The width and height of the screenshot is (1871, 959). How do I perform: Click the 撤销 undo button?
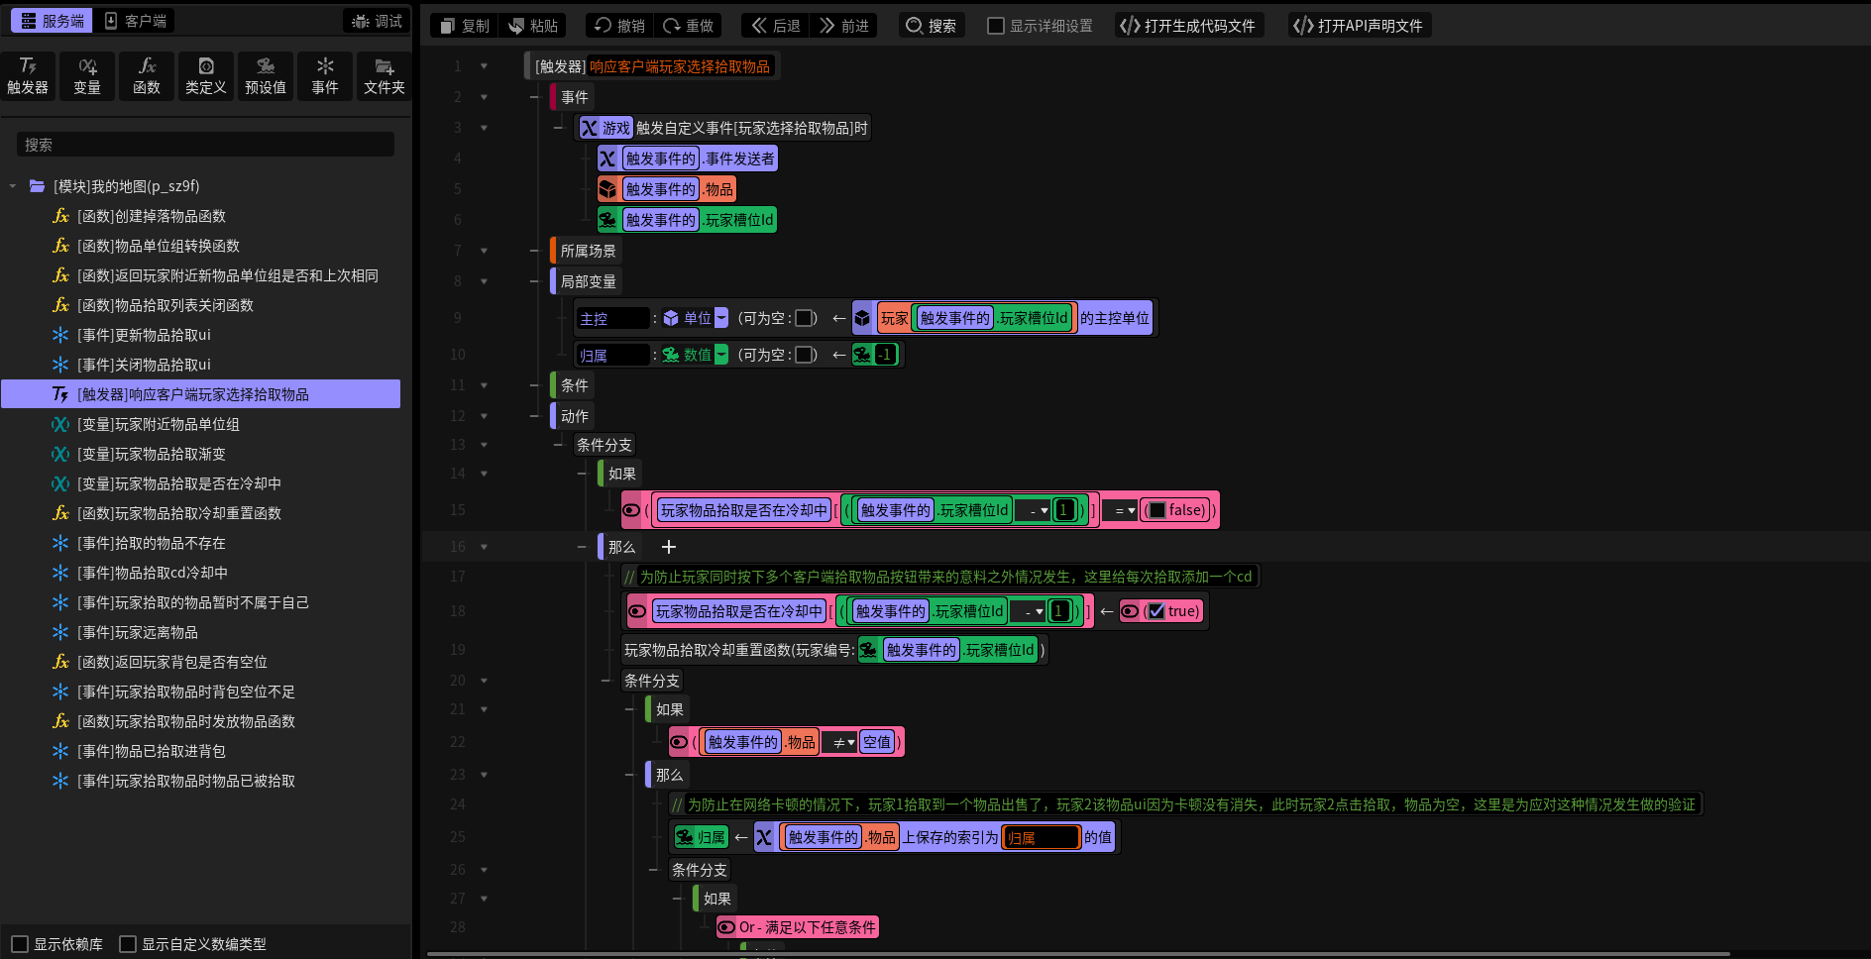tap(619, 26)
